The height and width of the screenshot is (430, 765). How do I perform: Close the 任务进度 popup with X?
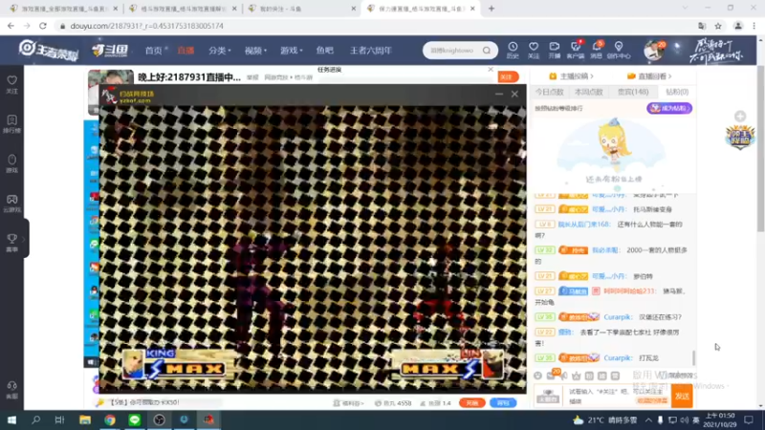[491, 69]
